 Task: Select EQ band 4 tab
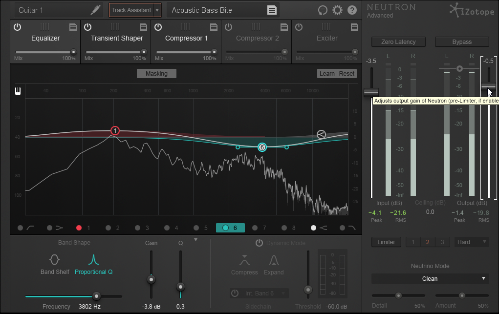click(x=172, y=228)
